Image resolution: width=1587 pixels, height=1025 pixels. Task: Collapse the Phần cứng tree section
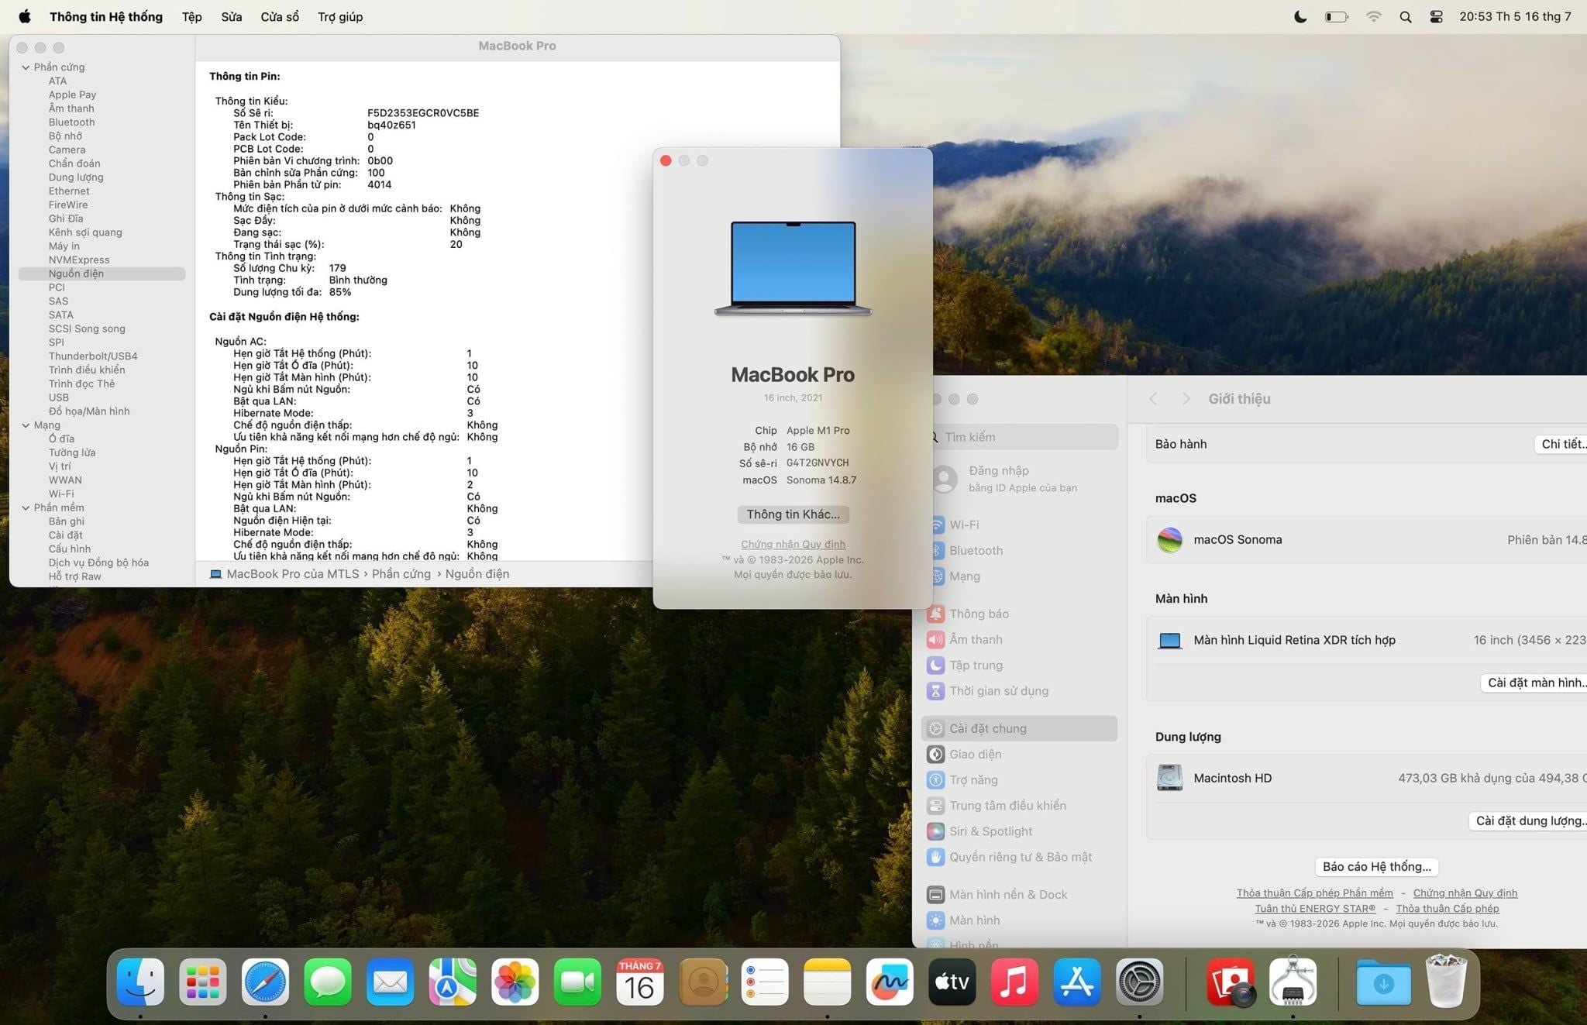click(x=26, y=67)
